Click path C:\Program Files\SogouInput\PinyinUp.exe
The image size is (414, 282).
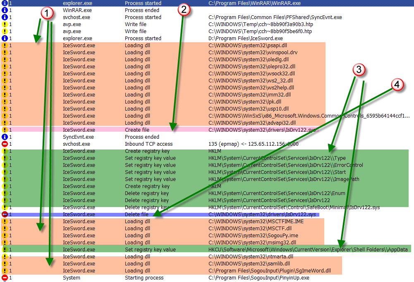click(x=259, y=278)
